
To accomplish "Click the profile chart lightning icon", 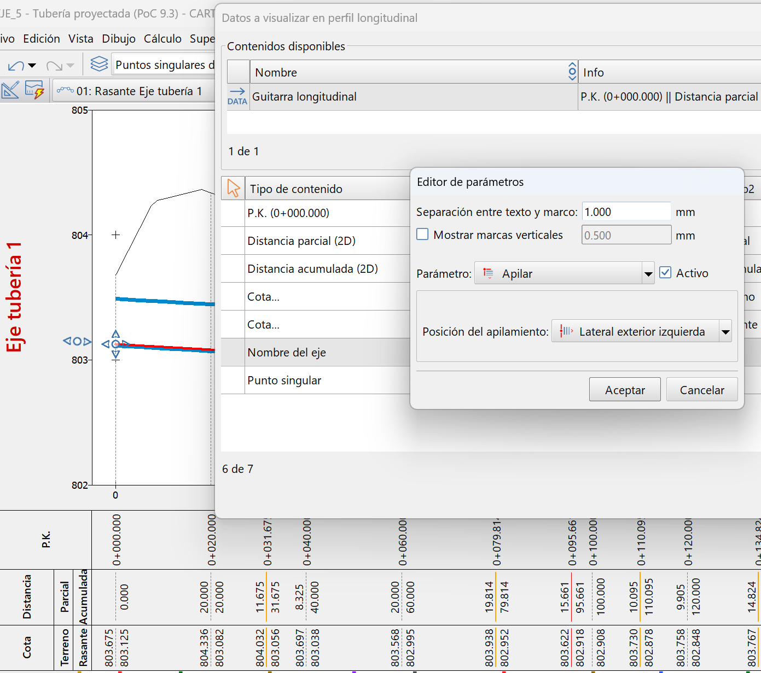I will coord(34,90).
